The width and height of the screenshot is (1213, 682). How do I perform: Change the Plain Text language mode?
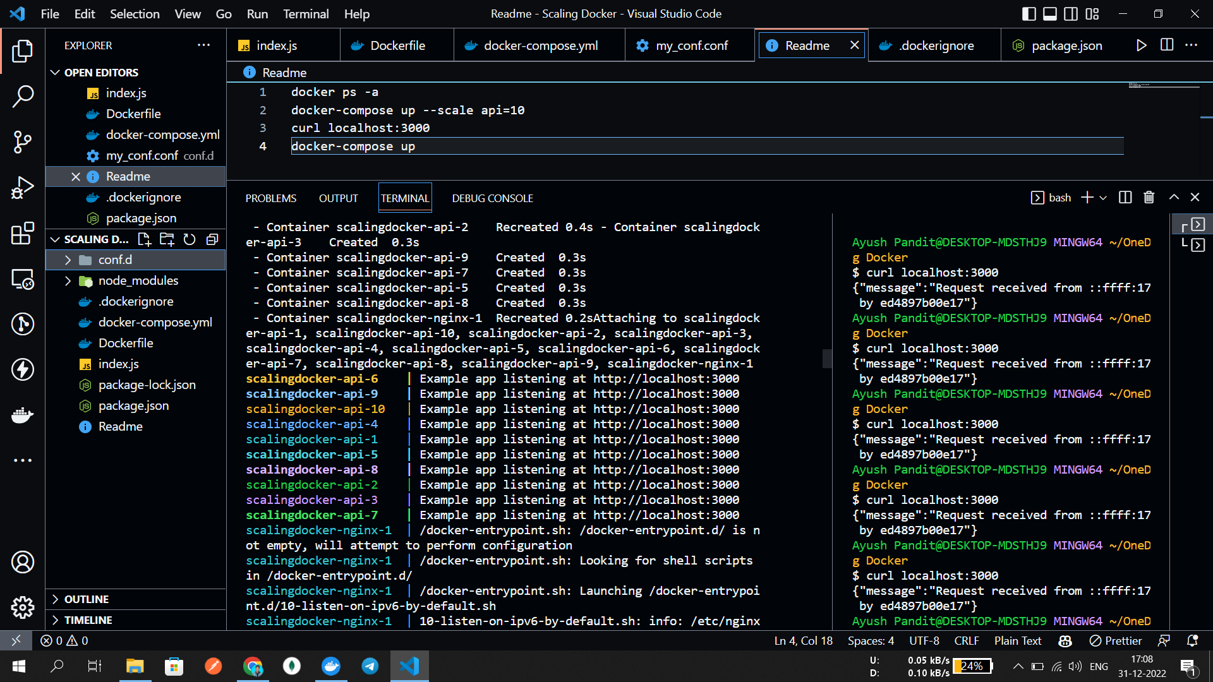coord(1018,640)
